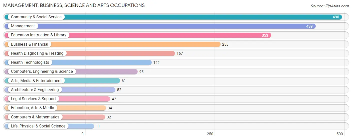
Task: Click the 490 value on teal bar
Action: coord(336,17)
